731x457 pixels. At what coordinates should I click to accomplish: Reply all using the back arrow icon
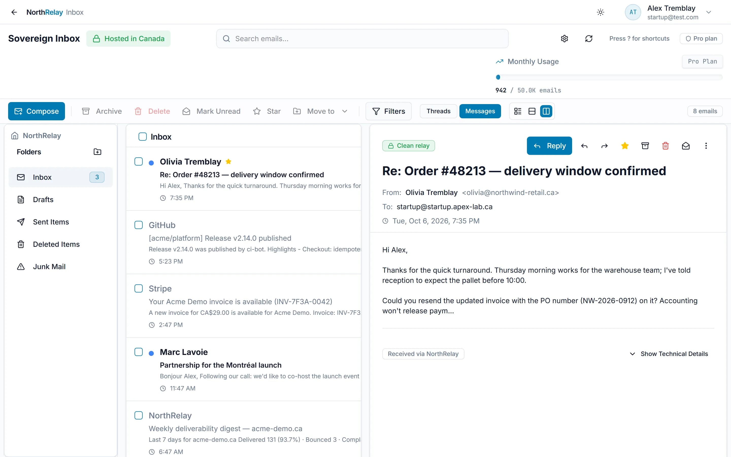point(584,146)
